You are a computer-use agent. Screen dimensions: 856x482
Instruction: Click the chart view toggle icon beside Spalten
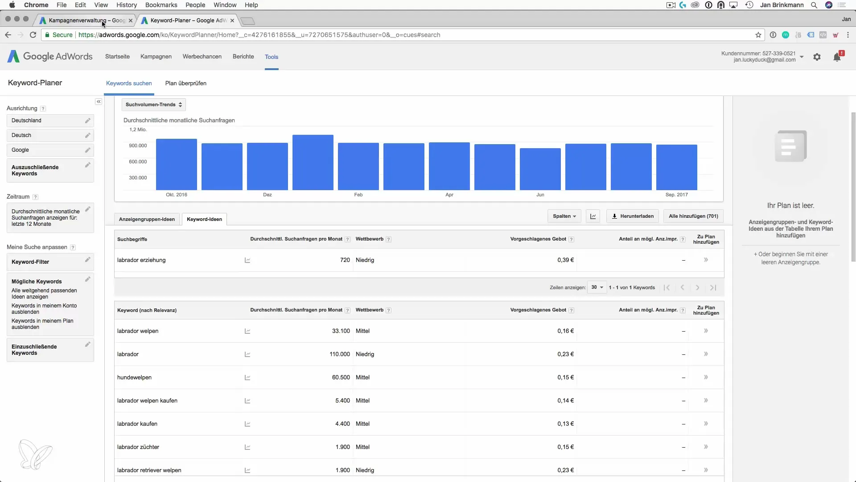[x=593, y=216]
